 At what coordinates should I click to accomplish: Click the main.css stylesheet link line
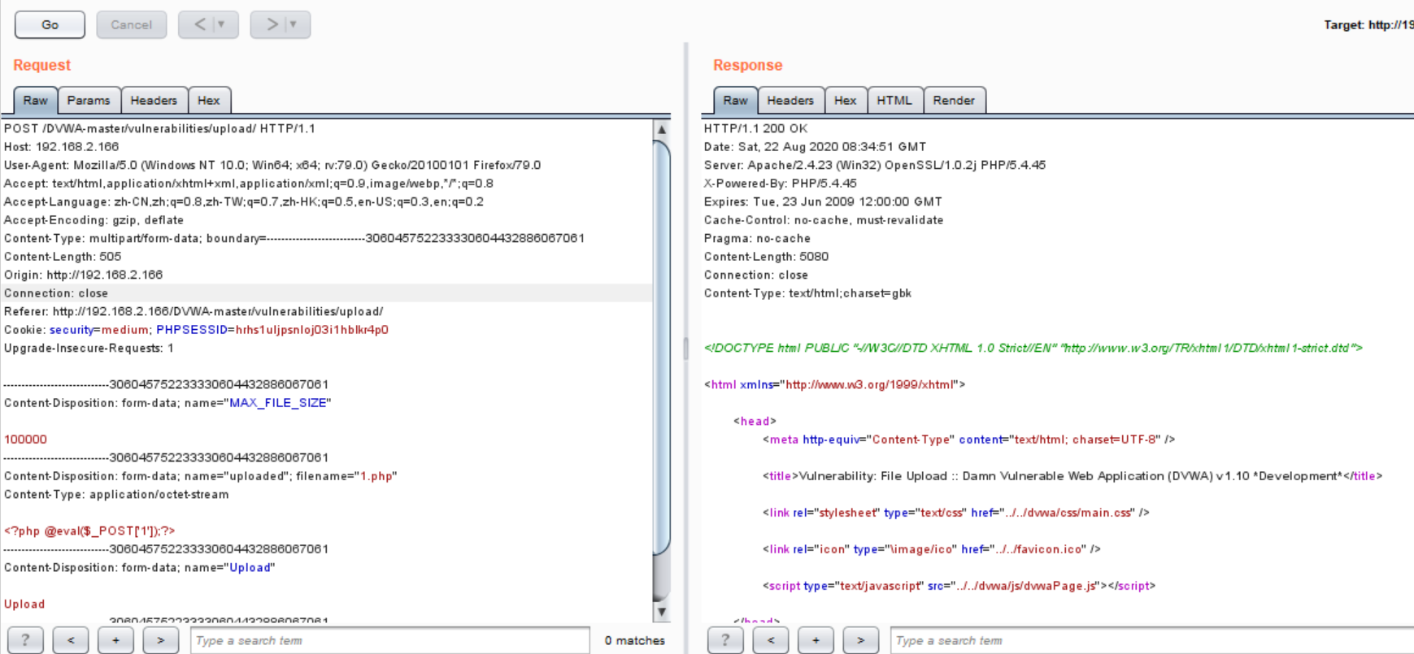tap(955, 513)
